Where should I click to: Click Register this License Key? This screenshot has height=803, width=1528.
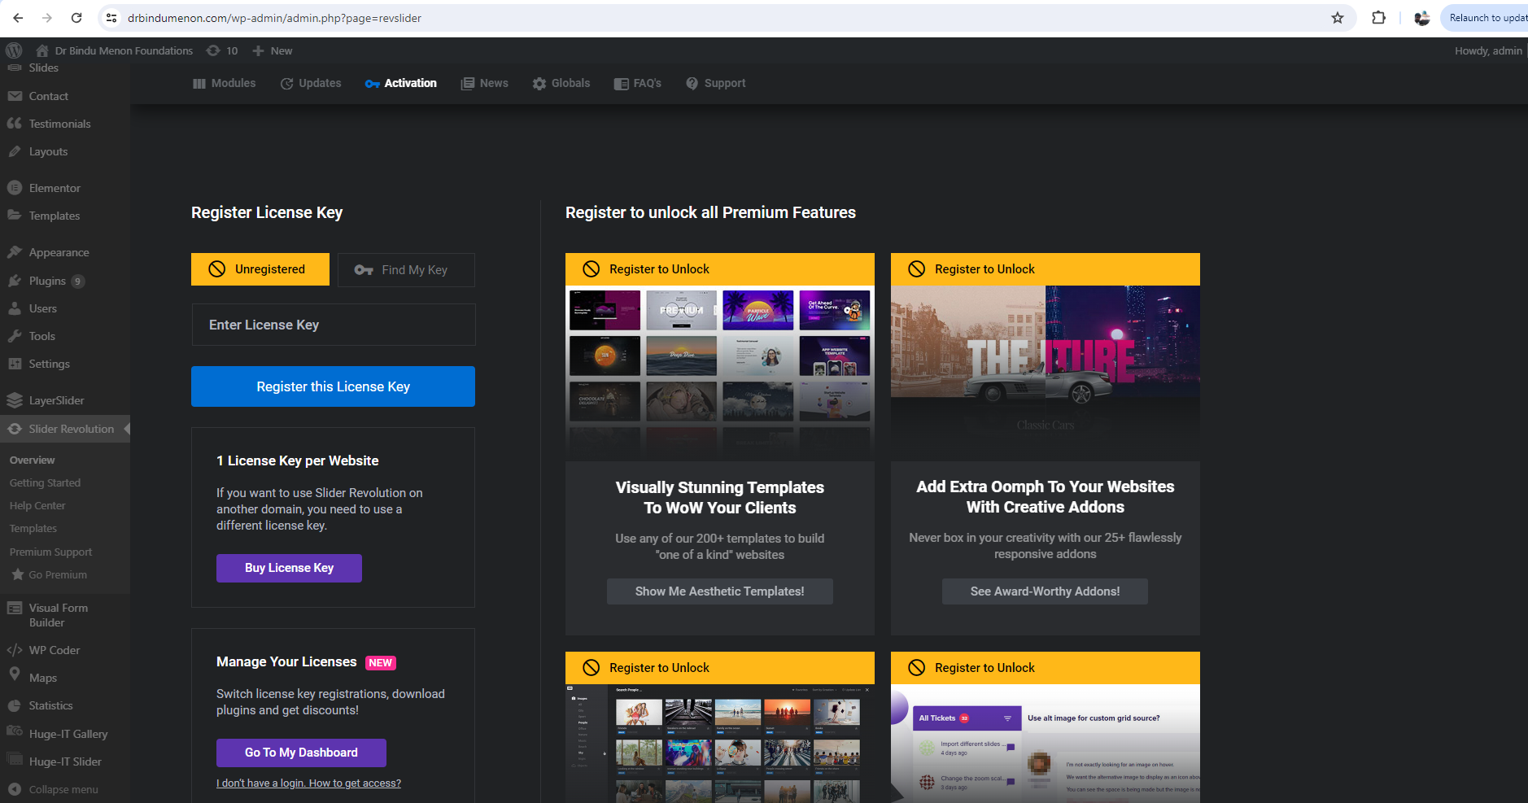333,386
